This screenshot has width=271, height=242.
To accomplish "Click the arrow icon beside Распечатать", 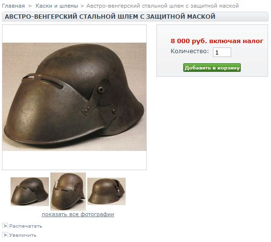I will tap(5, 226).
